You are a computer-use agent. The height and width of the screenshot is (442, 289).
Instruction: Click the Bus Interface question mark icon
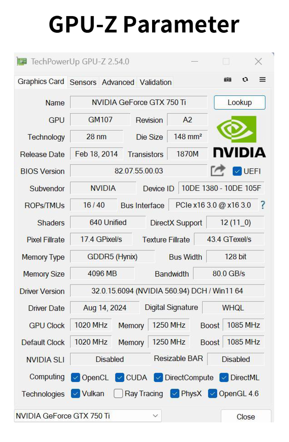pyautogui.click(x=263, y=205)
